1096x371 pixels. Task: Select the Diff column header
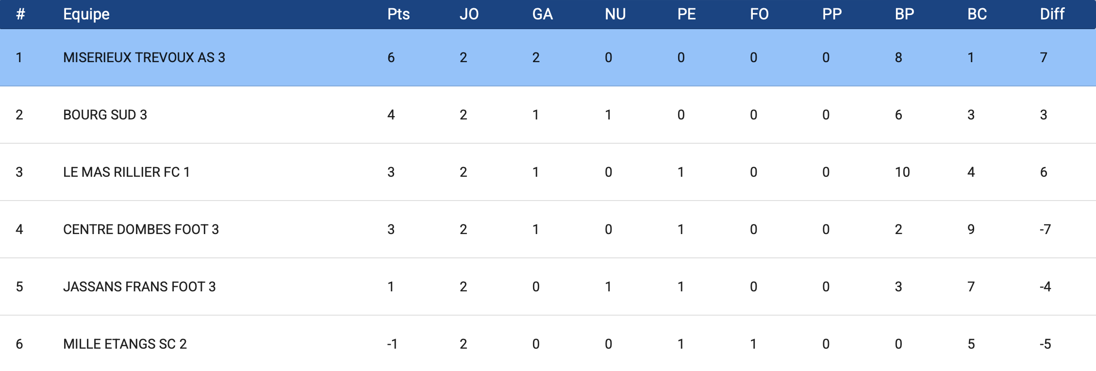click(x=1052, y=14)
